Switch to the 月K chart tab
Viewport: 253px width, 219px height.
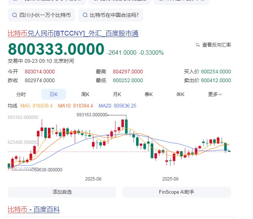click(117, 94)
